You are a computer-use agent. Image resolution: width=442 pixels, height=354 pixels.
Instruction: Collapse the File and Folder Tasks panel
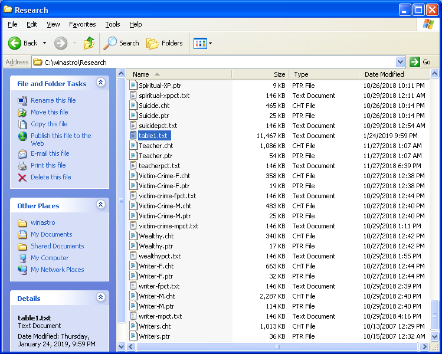click(101, 82)
